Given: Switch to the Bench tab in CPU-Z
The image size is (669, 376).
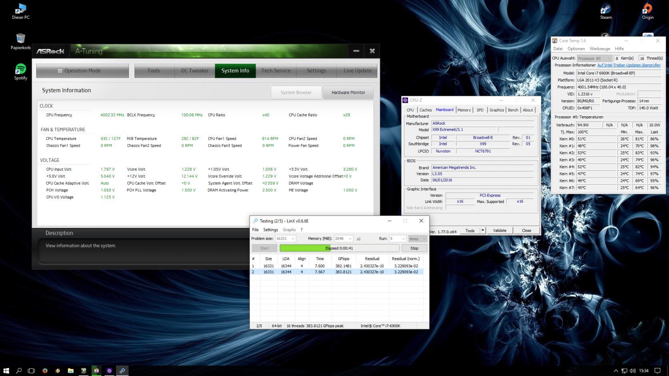Looking at the screenshot, I should 513,110.
